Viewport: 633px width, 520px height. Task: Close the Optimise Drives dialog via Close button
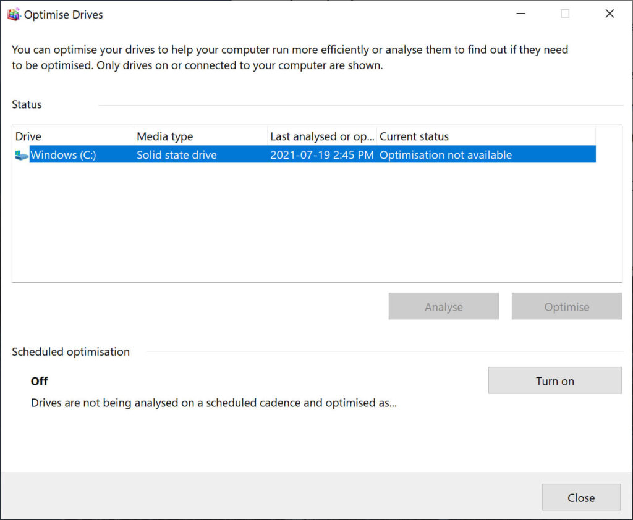coord(581,497)
